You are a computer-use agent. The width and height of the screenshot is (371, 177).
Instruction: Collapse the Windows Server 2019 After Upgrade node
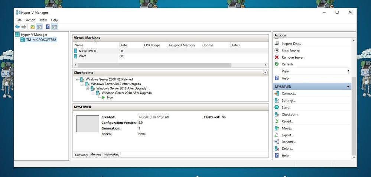[x=93, y=93]
